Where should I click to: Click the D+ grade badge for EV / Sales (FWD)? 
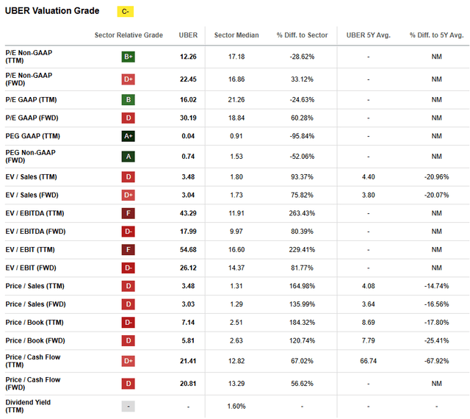click(x=129, y=195)
